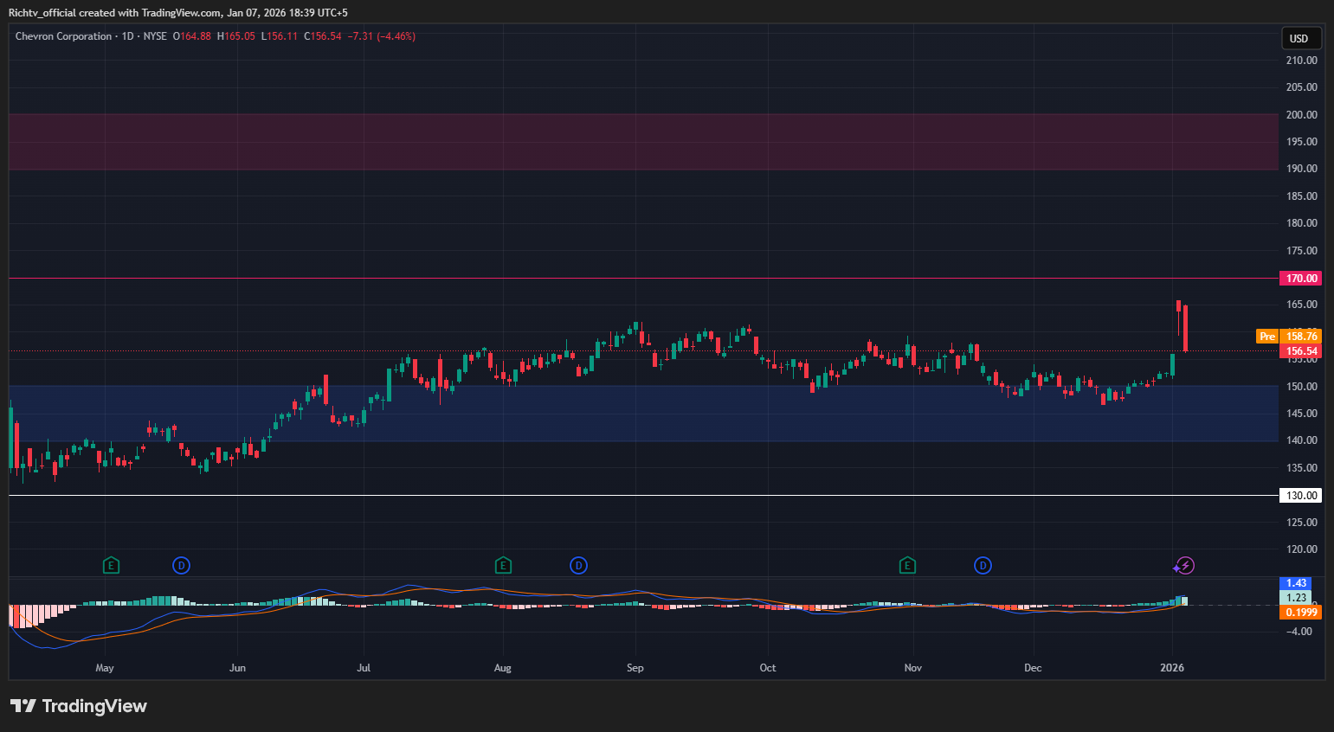Toggle the USD currency unit button
1334x732 pixels.
(x=1300, y=38)
